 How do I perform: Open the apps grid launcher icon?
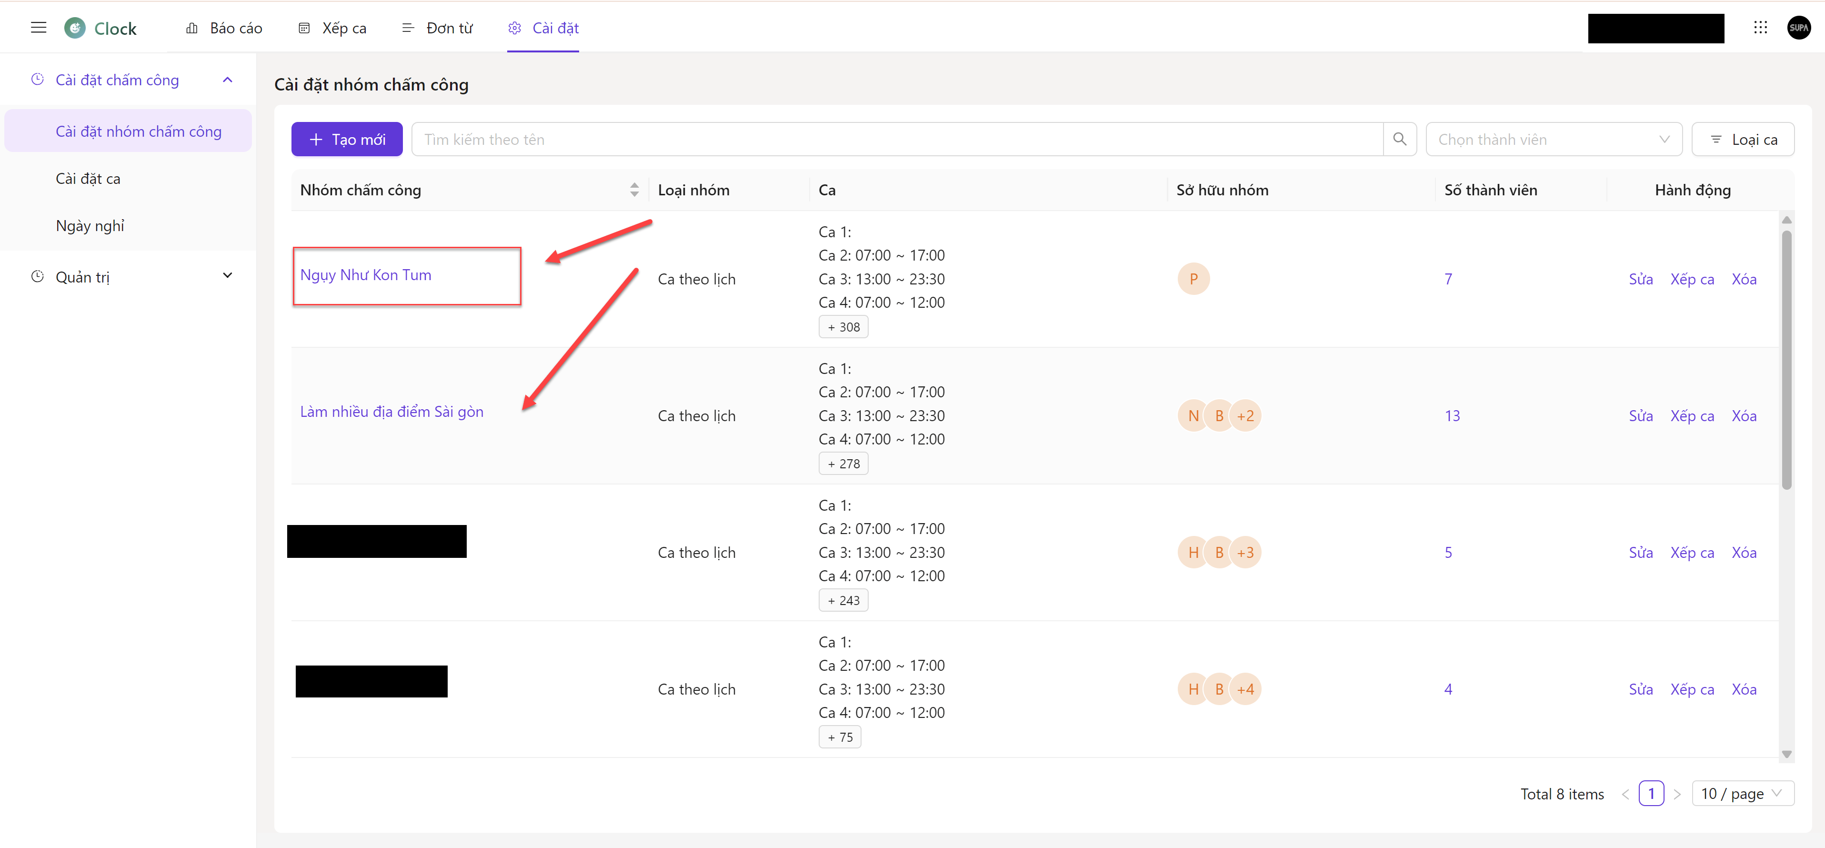[1760, 28]
